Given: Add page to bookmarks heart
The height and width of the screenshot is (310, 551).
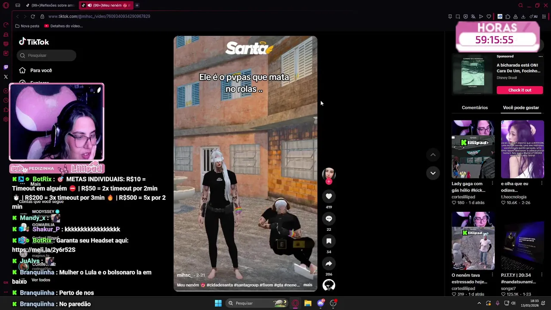Looking at the screenshot, I should [x=489, y=16].
